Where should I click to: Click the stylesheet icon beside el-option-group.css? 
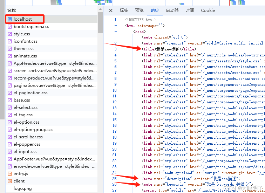[10, 130]
